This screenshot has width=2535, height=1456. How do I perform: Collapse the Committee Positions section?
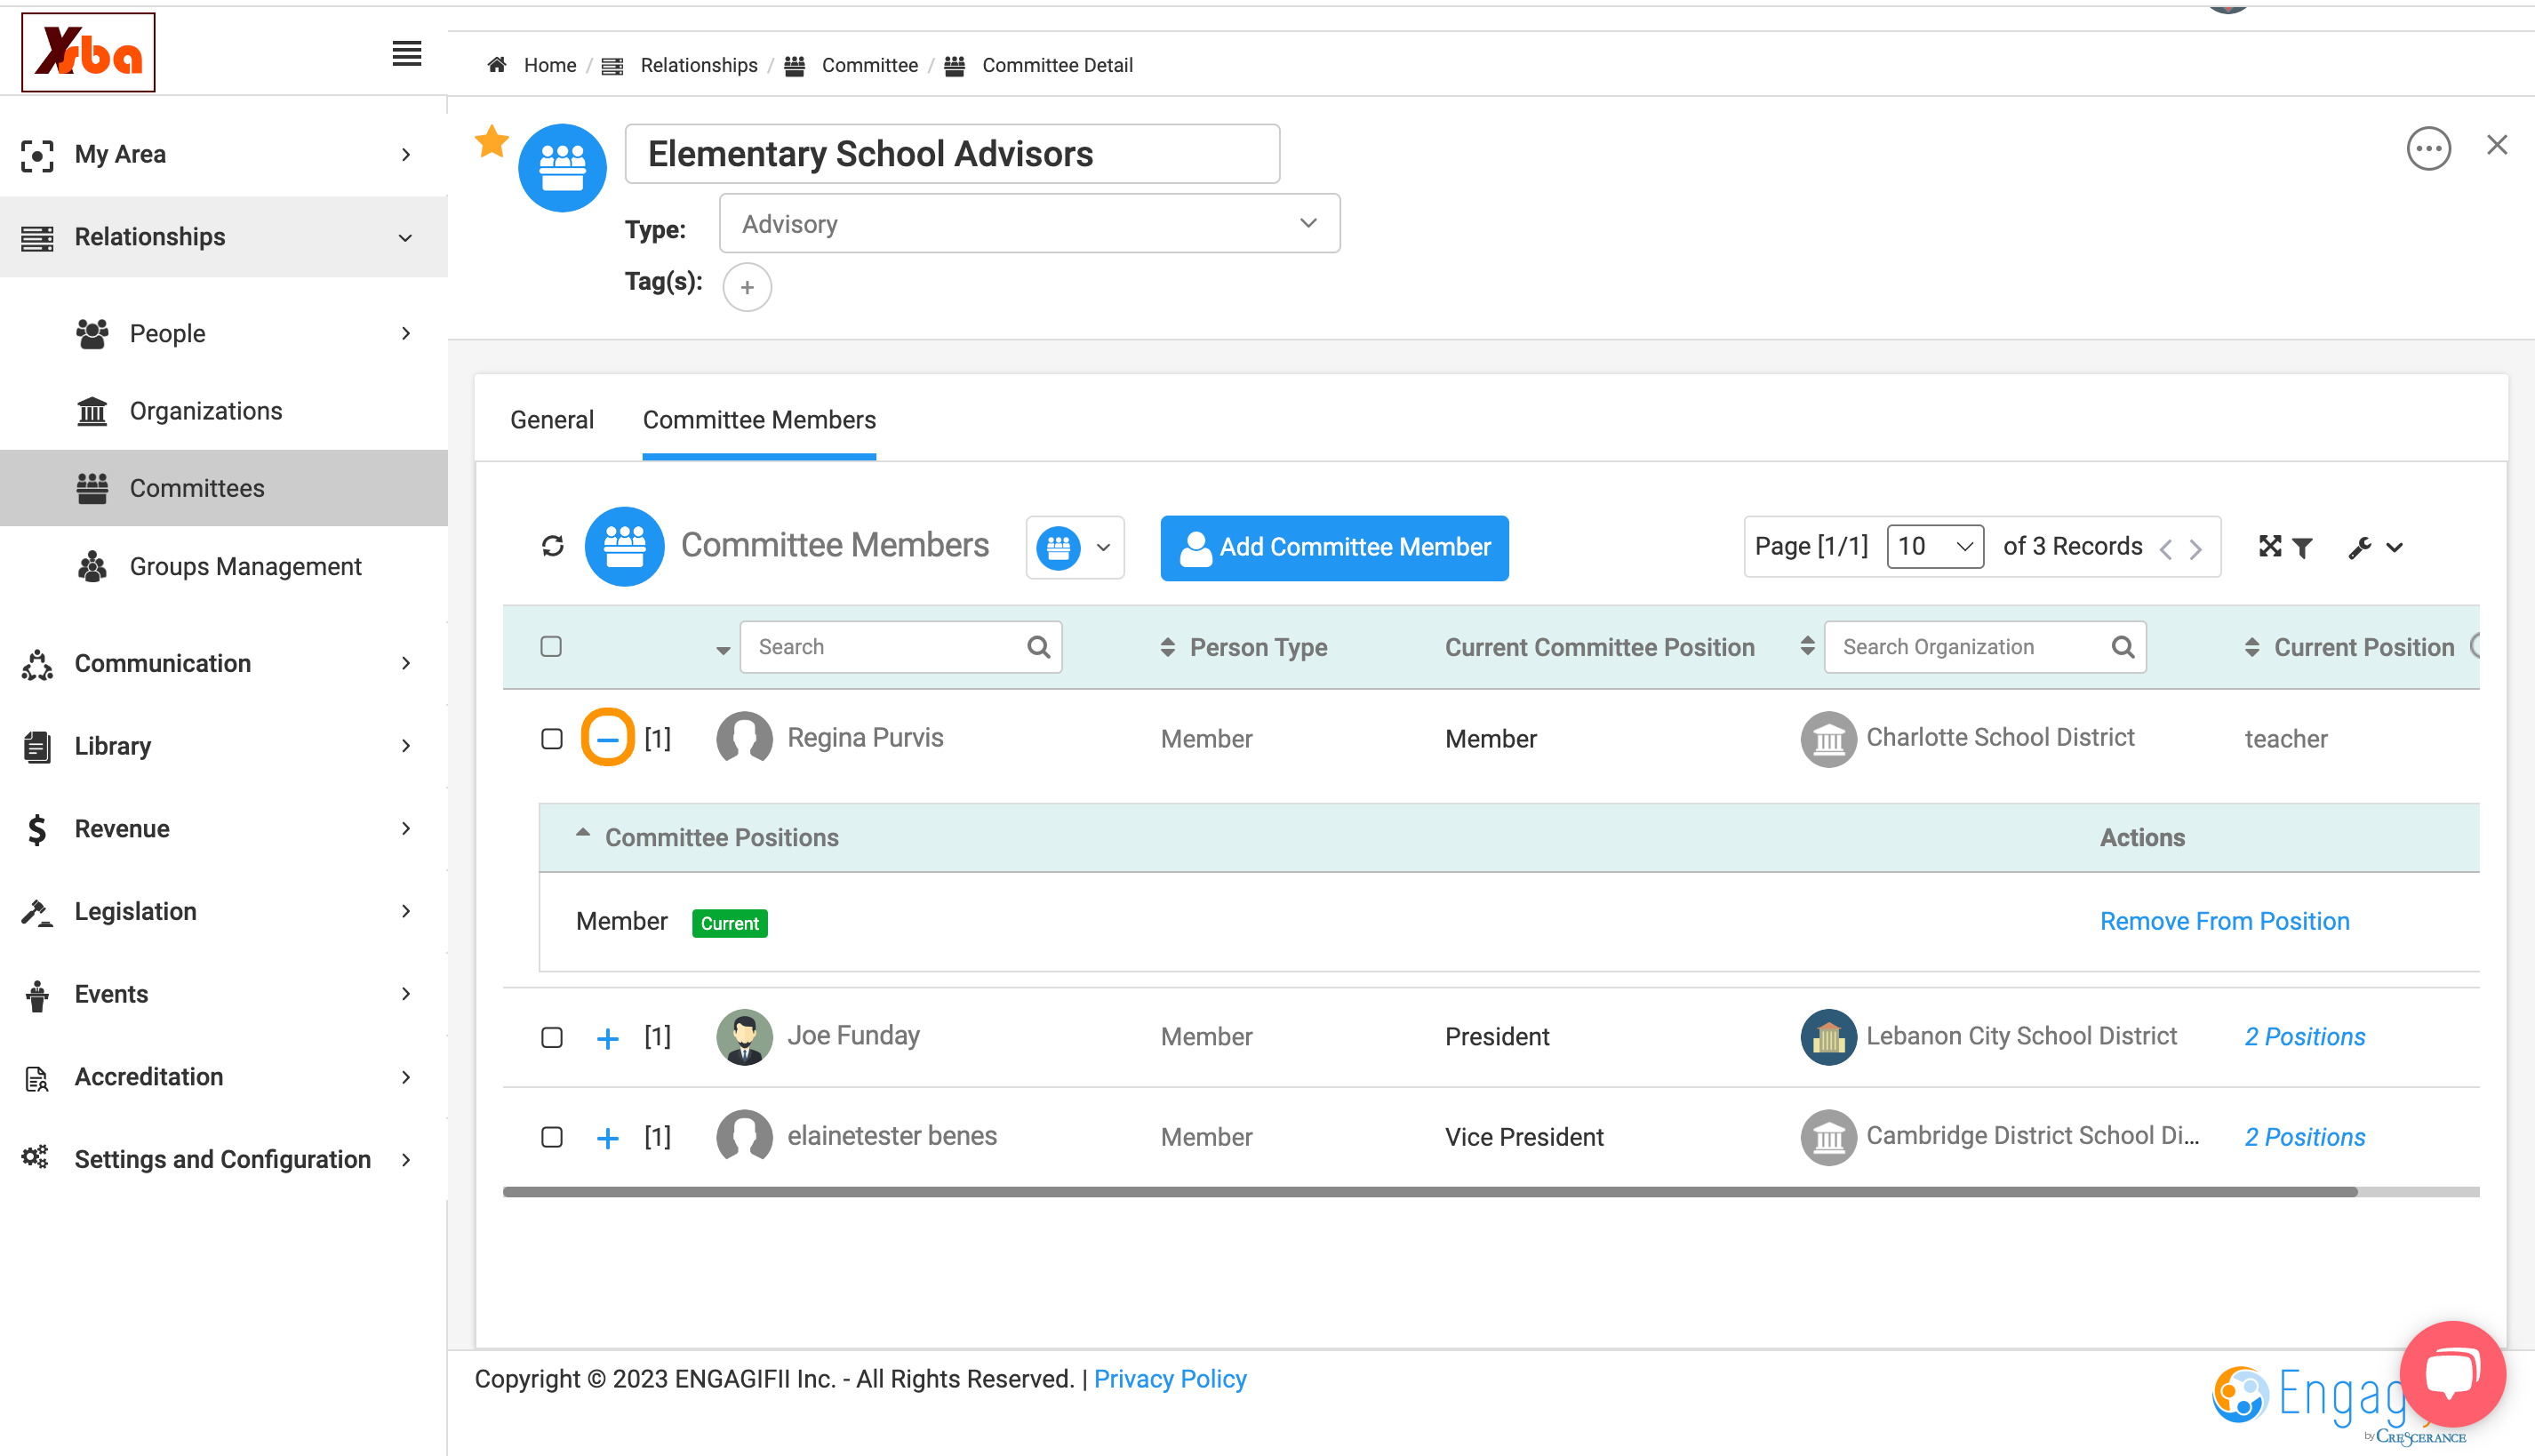(582, 833)
